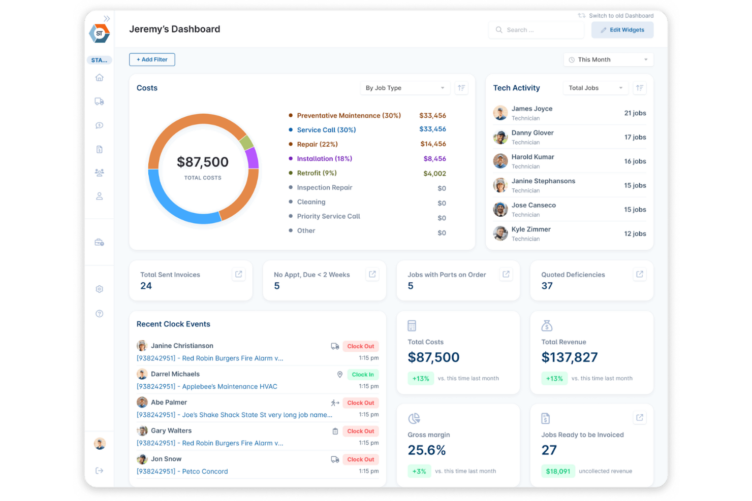Open the Applebee's Maintenance HVAC job link
Screen dimensions: 752x501
coord(206,386)
